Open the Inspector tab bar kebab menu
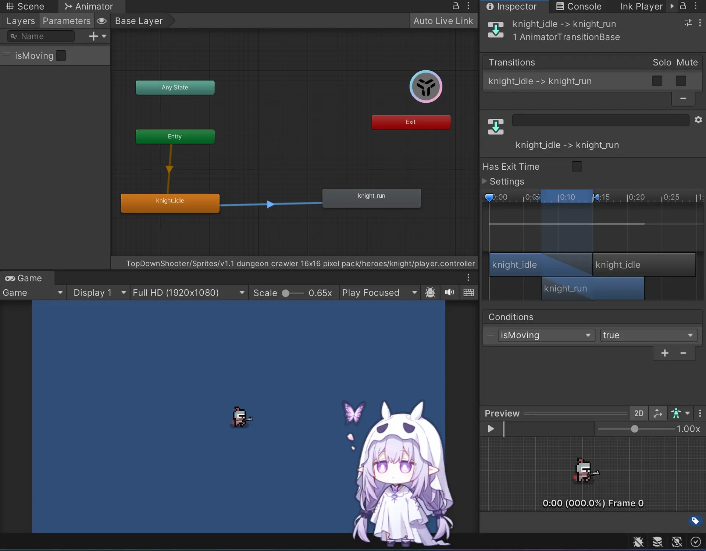Screen dimensions: 706x551 coord(695,6)
